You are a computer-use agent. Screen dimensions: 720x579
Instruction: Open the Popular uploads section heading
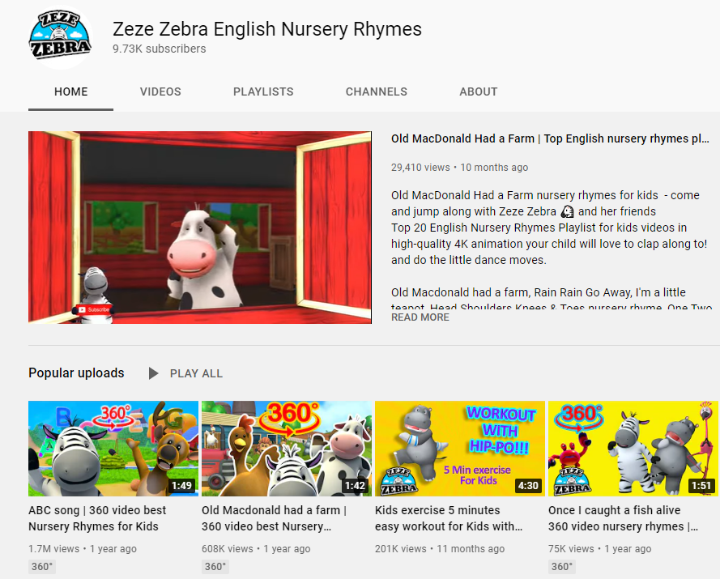click(76, 373)
